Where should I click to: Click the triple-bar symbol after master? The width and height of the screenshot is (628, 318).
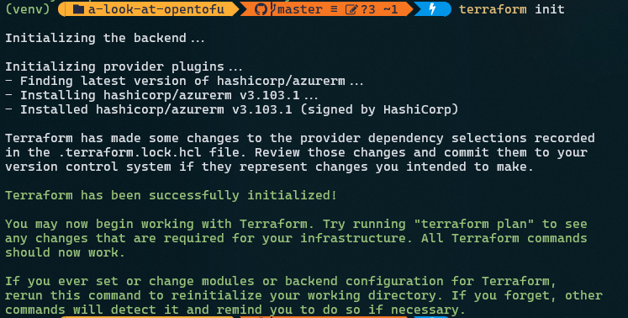(334, 8)
